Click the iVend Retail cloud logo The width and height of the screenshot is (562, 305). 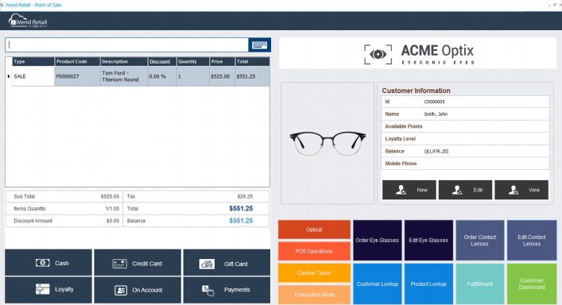pyautogui.click(x=28, y=21)
